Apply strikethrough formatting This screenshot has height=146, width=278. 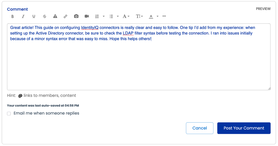45,16
